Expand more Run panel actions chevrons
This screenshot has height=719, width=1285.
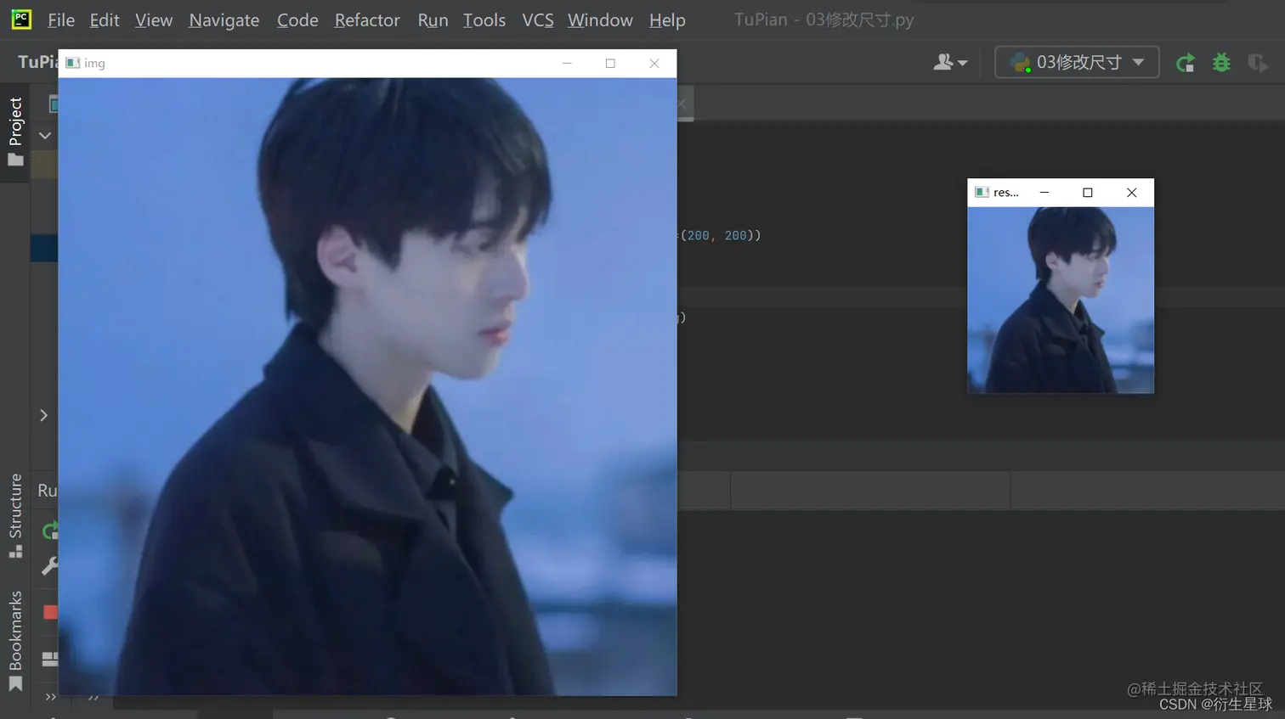pyautogui.click(x=50, y=697)
